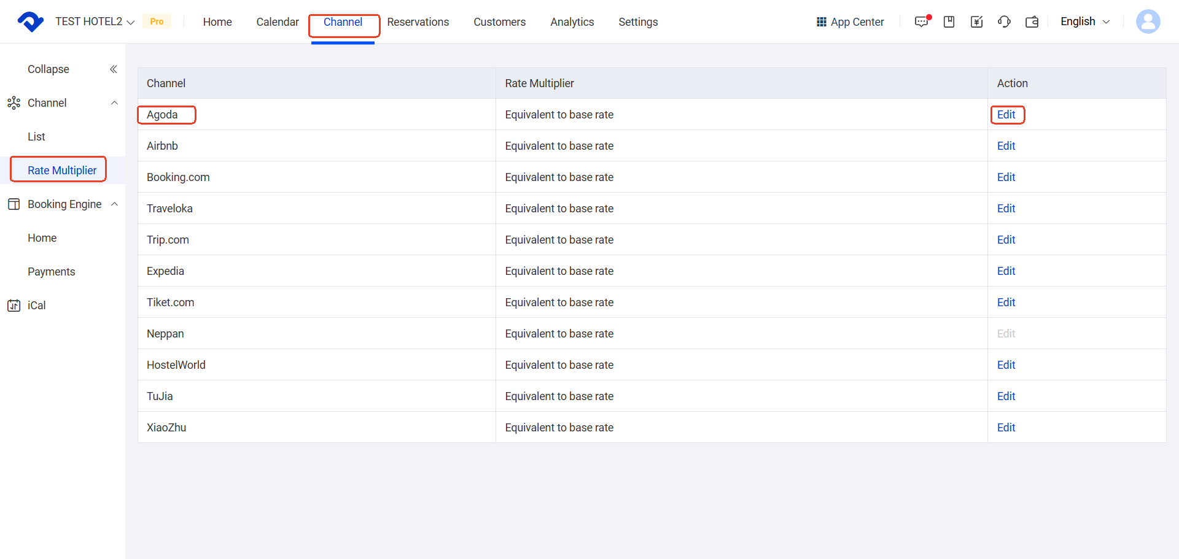This screenshot has width=1179, height=559.
Task: Edit the Expedia rate multiplier
Action: (1006, 271)
